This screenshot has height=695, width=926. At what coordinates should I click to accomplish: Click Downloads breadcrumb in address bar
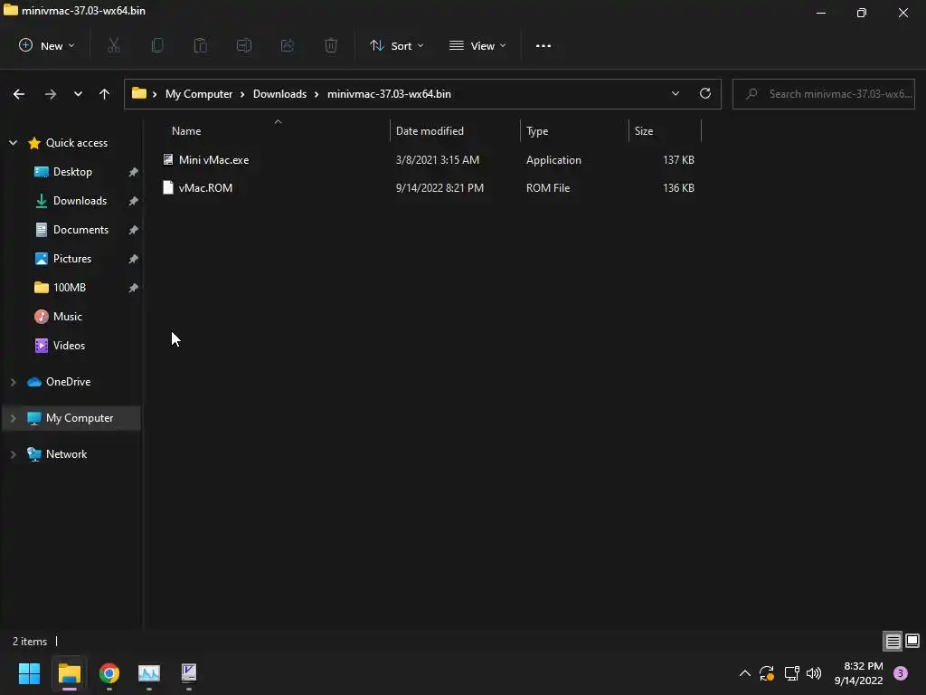pos(279,94)
